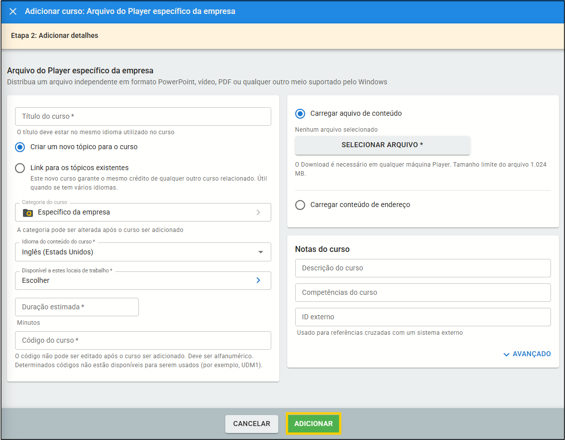Click the CANCELAR button

[x=251, y=424]
